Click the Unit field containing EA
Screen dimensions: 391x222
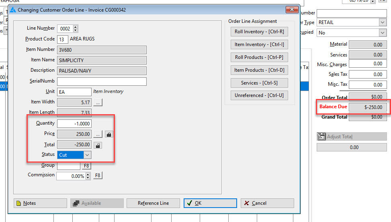coord(74,92)
